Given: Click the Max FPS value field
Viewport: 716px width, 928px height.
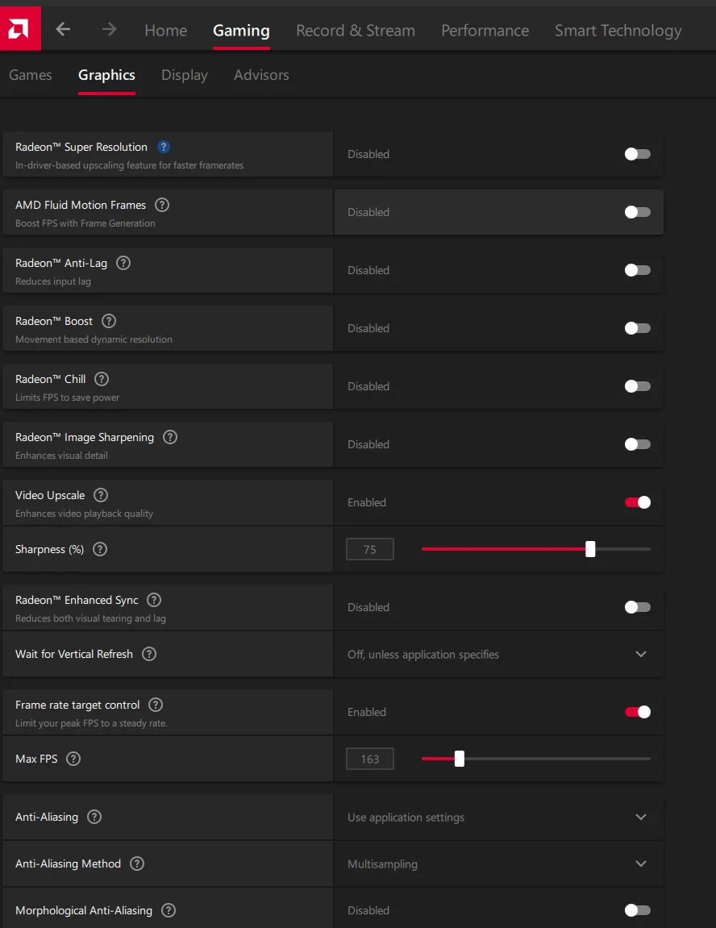Looking at the screenshot, I should [x=370, y=759].
